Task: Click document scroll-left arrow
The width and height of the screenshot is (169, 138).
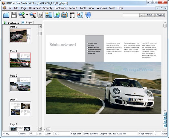Action: [45, 129]
